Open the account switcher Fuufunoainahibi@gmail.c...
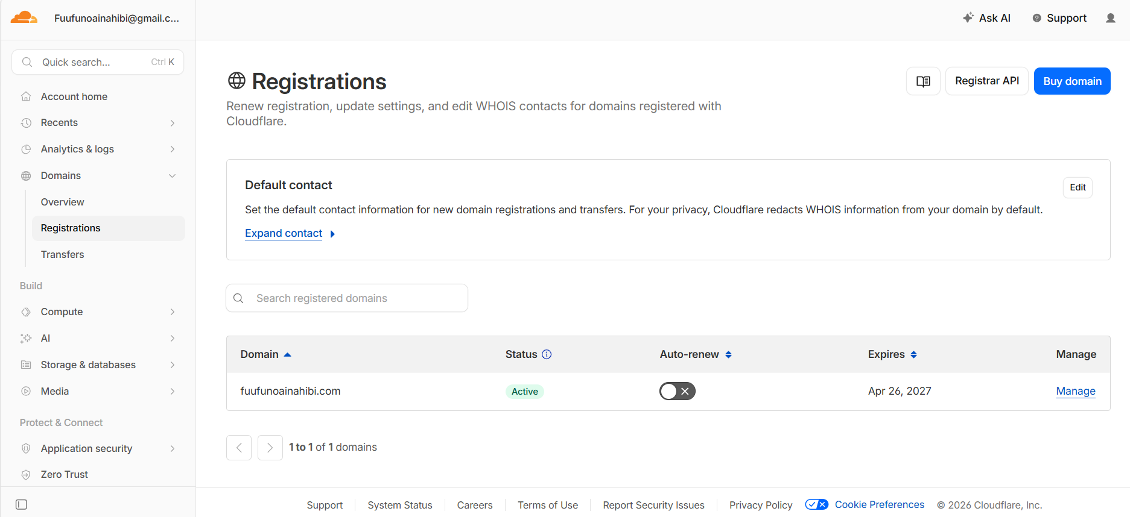 (x=116, y=18)
